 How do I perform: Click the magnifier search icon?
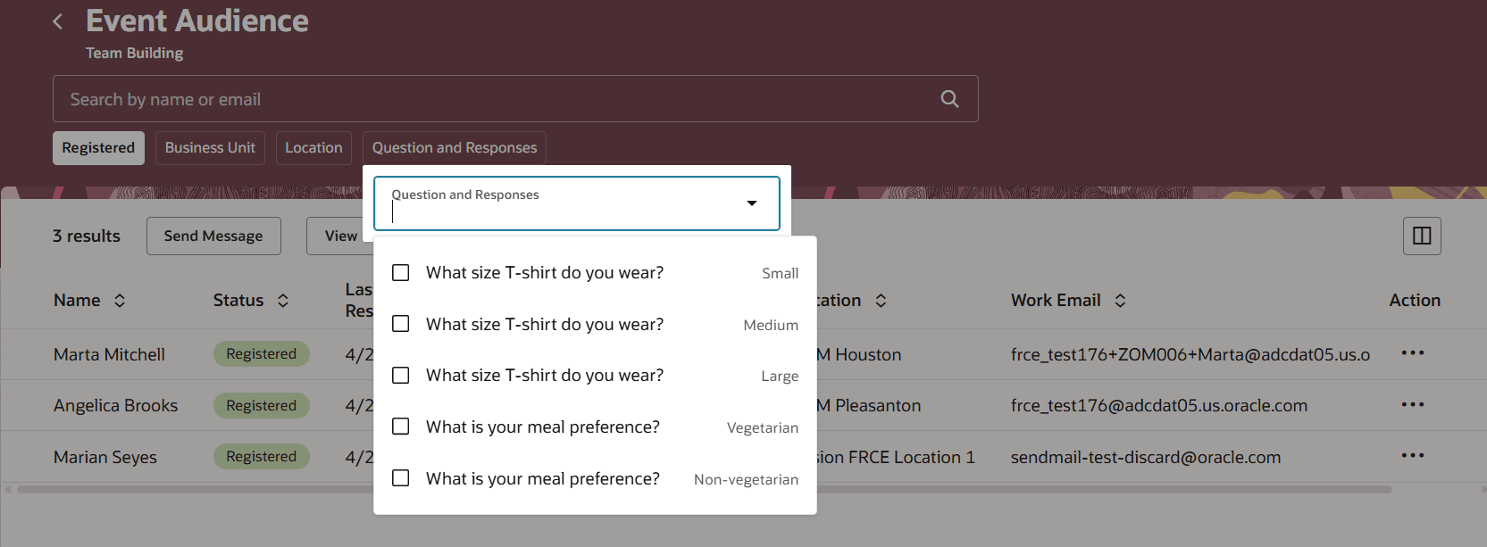pyautogui.click(x=949, y=99)
